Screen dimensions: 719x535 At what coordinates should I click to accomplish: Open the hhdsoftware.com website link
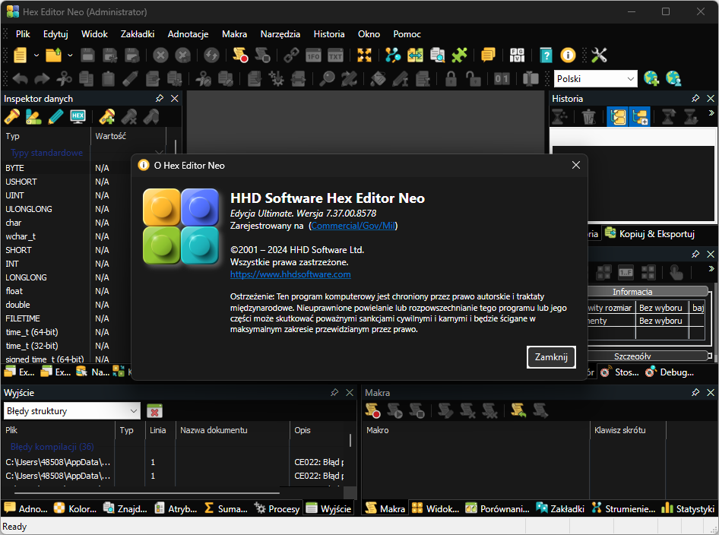tap(290, 274)
